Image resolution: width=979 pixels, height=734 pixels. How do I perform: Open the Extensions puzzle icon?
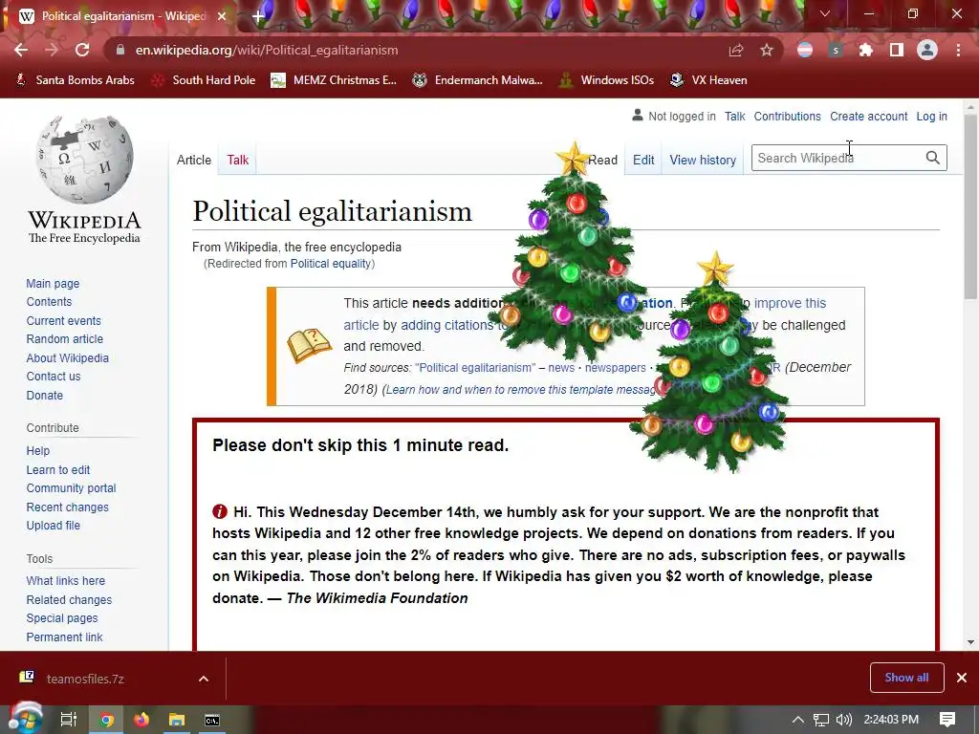tap(866, 50)
